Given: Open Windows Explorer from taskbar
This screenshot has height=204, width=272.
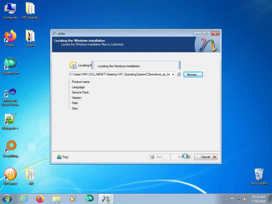Looking at the screenshot, I should click(x=57, y=199).
